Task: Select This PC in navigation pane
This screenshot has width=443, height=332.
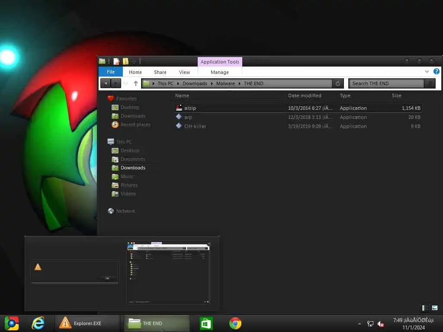Action: tap(124, 142)
